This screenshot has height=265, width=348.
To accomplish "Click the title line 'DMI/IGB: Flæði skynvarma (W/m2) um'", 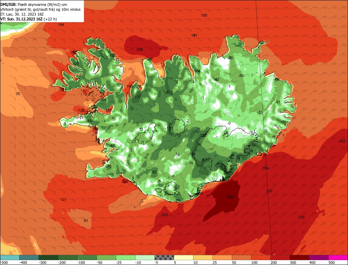I will pyautogui.click(x=34, y=5).
